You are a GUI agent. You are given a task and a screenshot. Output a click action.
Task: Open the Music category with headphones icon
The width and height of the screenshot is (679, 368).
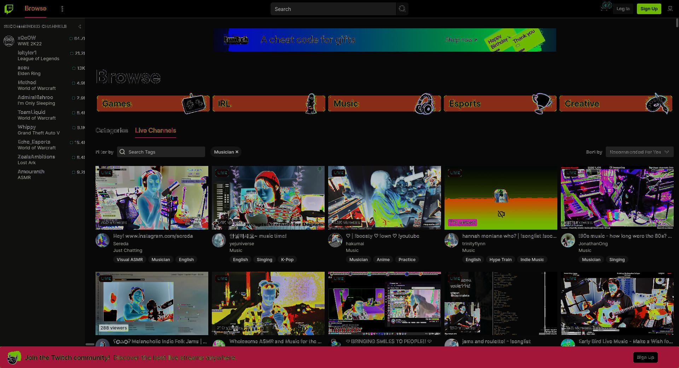(x=384, y=103)
